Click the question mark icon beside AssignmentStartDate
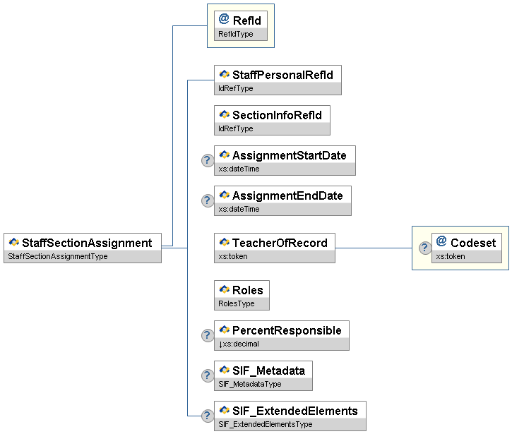512x434 pixels. (208, 161)
